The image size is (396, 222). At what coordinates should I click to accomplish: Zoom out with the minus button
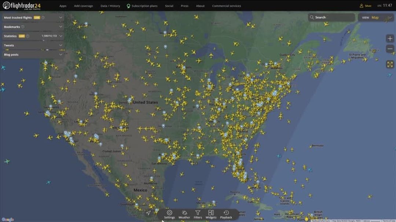coord(390,49)
